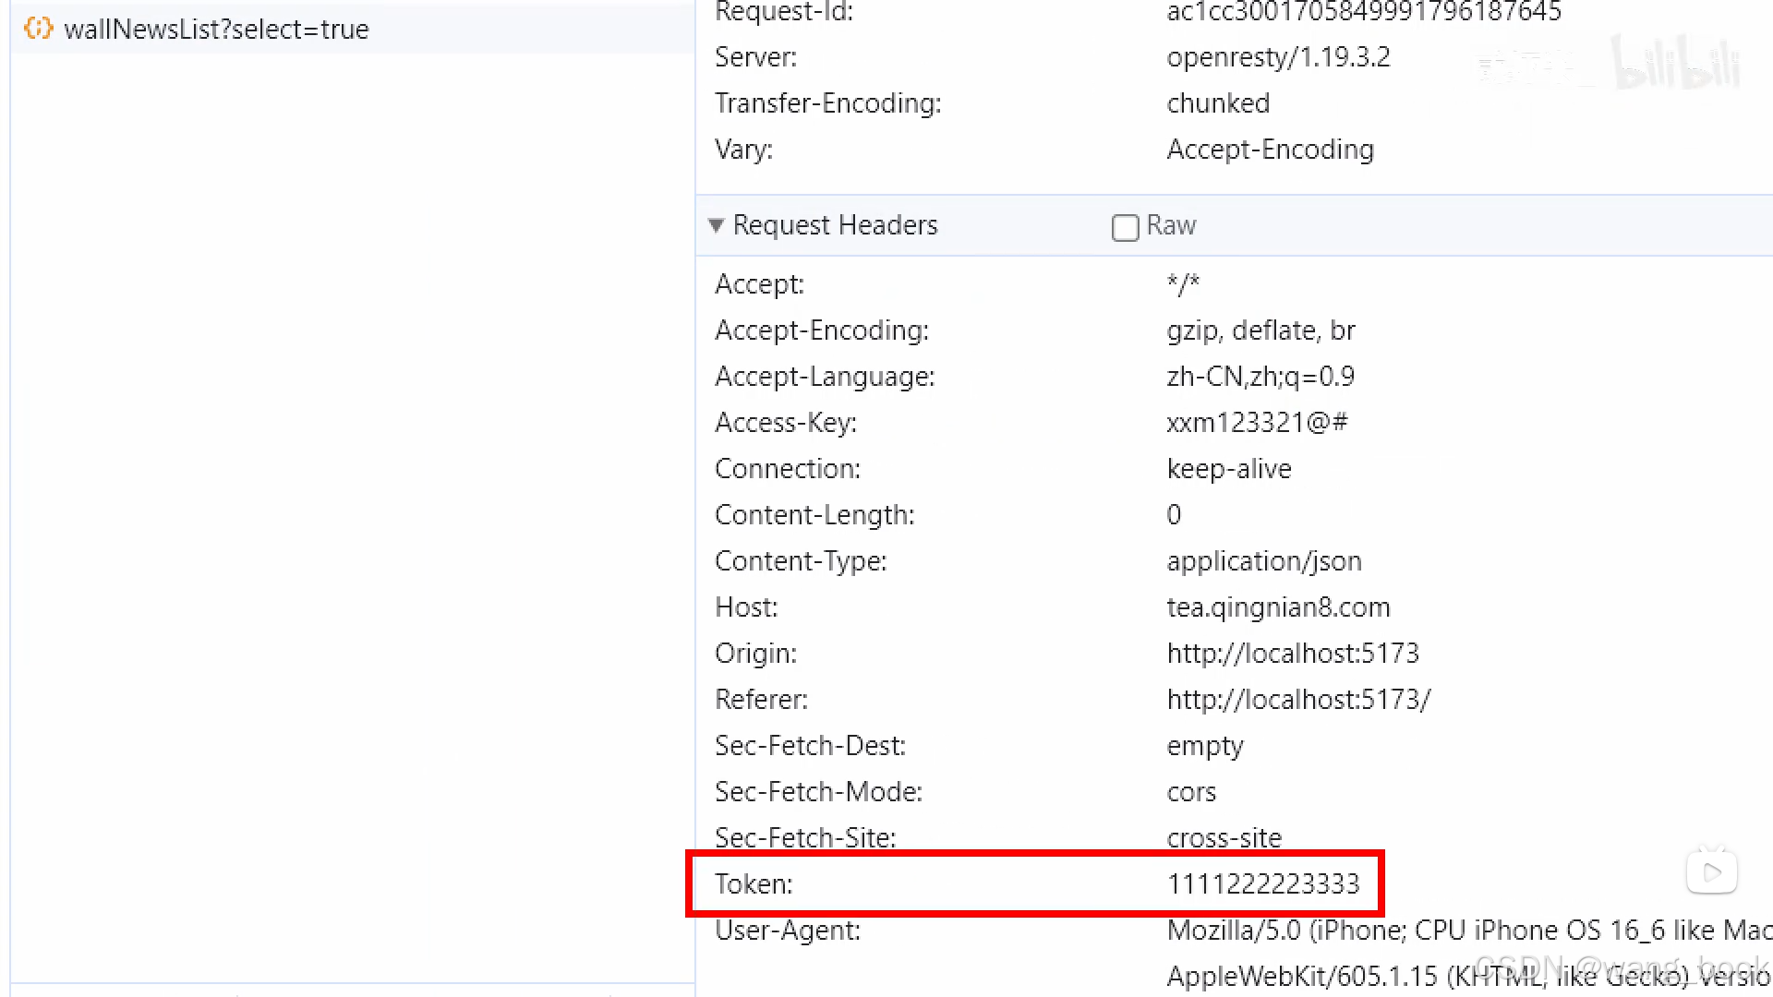
Task: Click the Server value openresty/1.19.3.2
Action: click(x=1278, y=57)
